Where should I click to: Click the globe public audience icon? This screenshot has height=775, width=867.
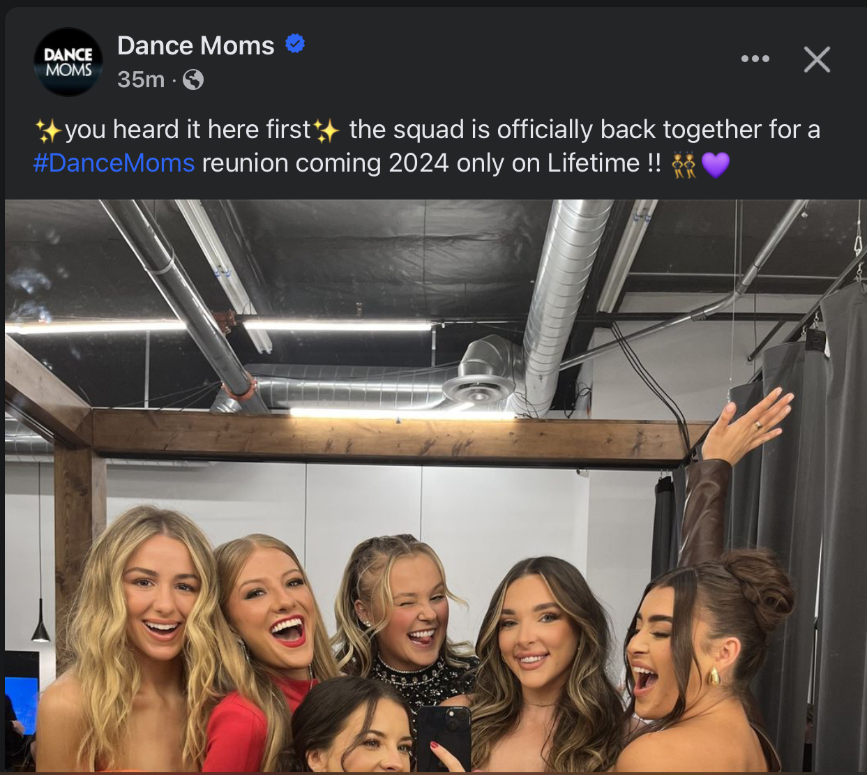tap(193, 80)
